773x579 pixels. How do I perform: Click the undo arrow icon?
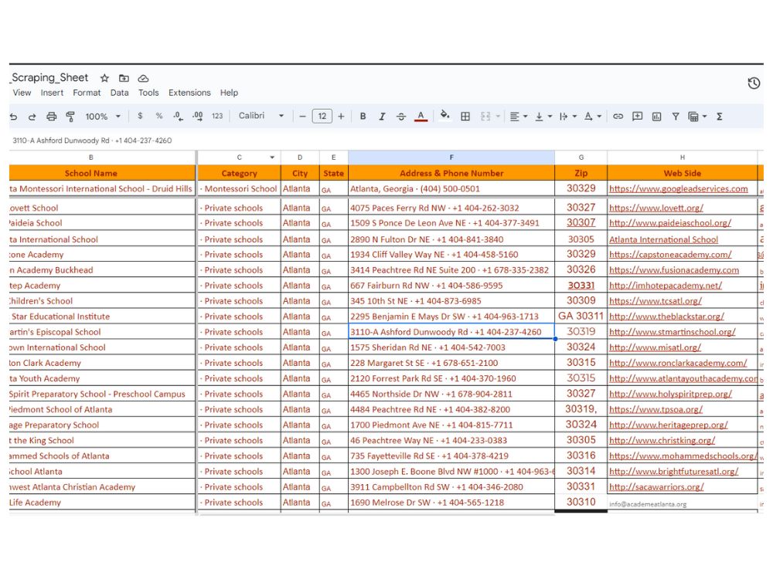[x=13, y=117]
